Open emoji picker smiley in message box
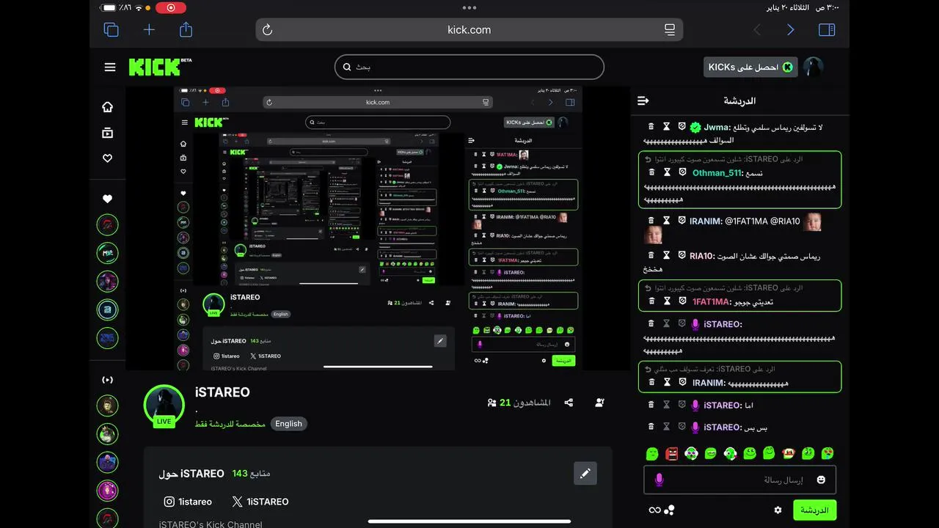This screenshot has width=939, height=528. tap(821, 480)
